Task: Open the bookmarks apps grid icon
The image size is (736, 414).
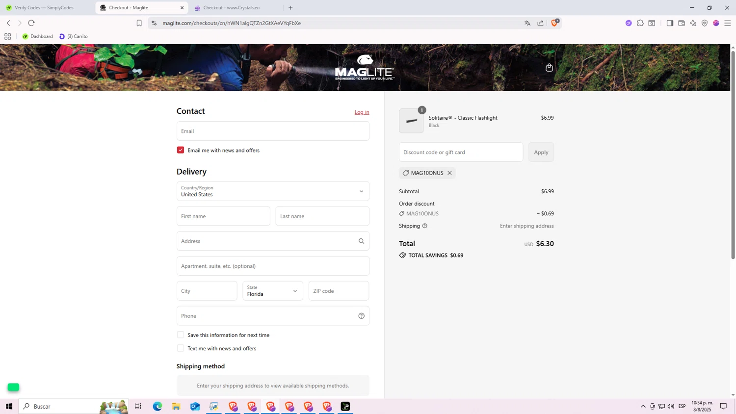Action: coord(7,36)
